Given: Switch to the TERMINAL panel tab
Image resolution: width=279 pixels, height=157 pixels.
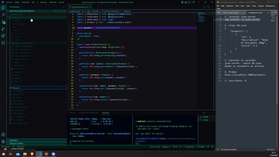Looking at the screenshot, I should (x=105, y=113).
